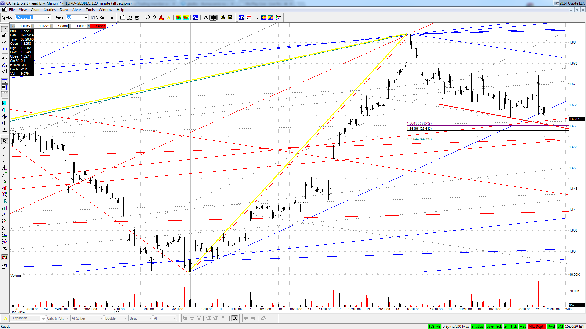
Task: Click the yellow delta options icon
Action: click(x=169, y=18)
